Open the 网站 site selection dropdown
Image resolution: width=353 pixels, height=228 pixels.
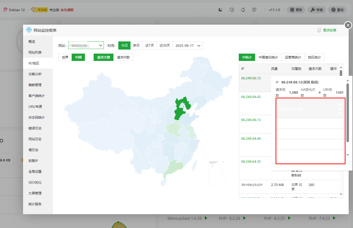86,45
